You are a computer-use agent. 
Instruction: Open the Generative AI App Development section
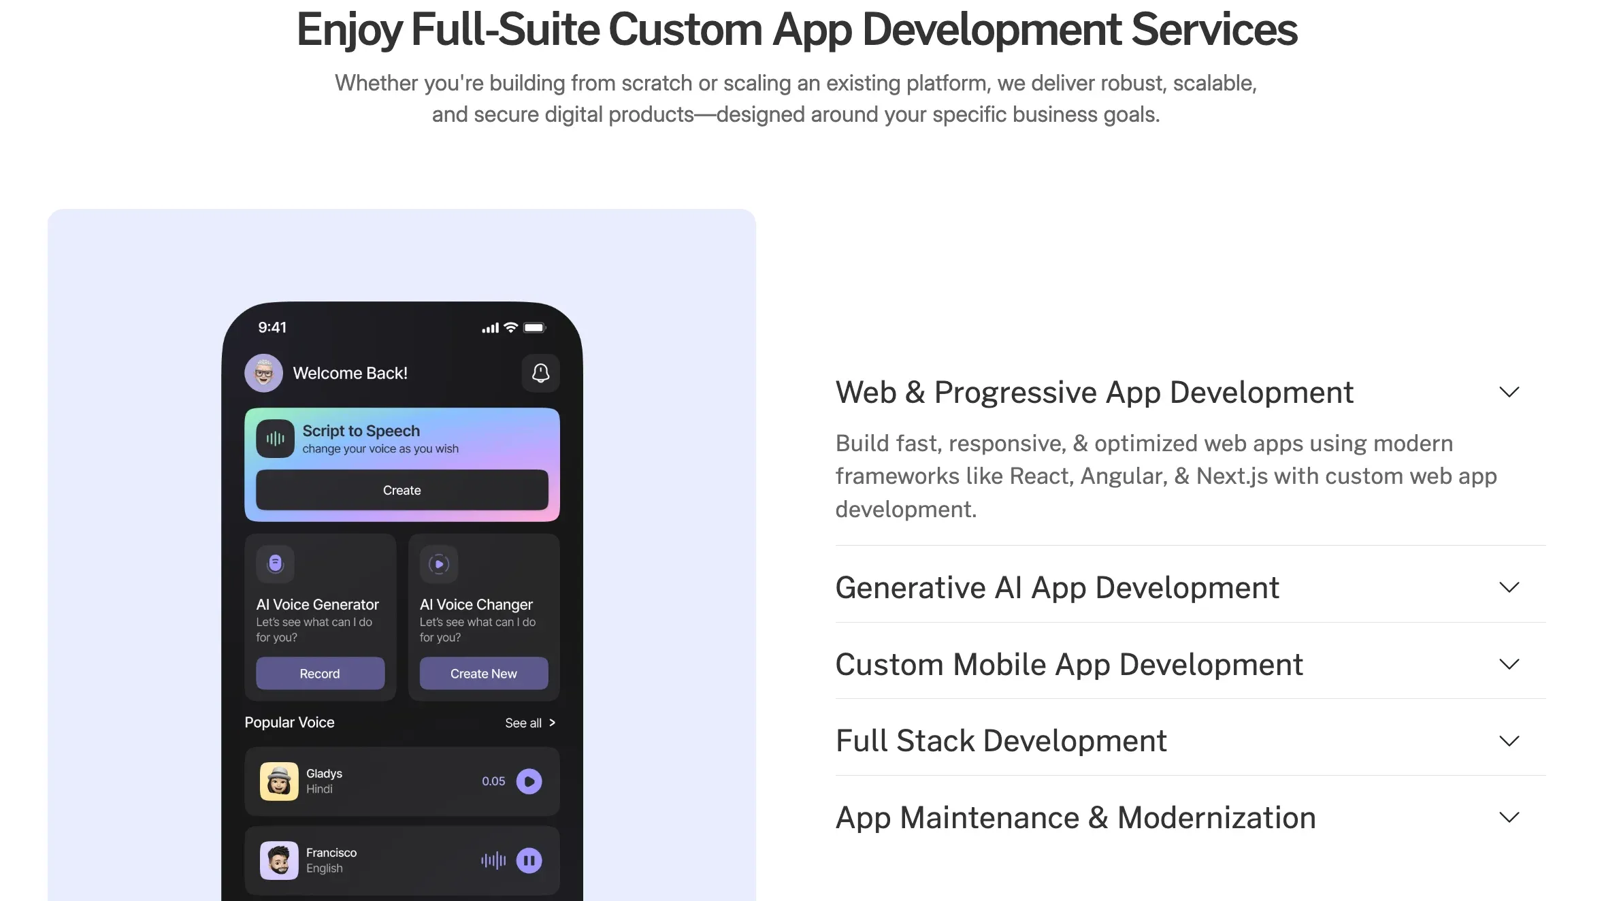click(x=1057, y=588)
